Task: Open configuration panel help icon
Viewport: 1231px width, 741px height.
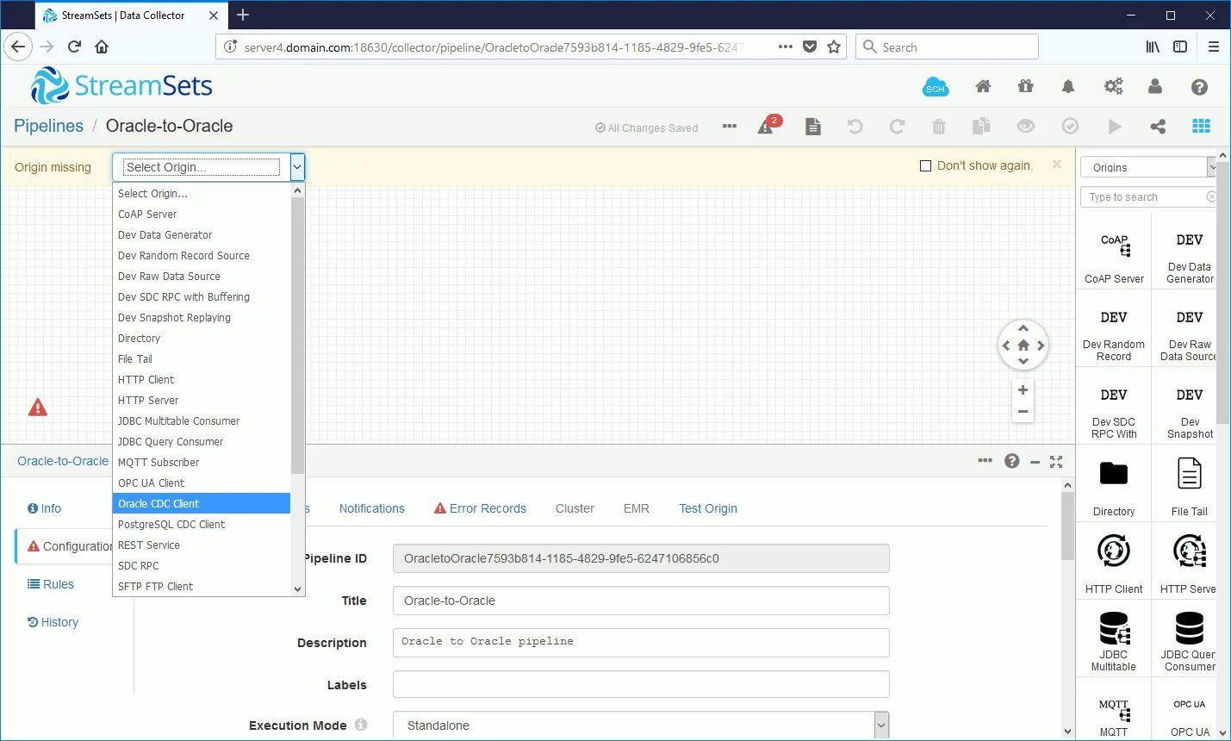Action: [x=1012, y=461]
